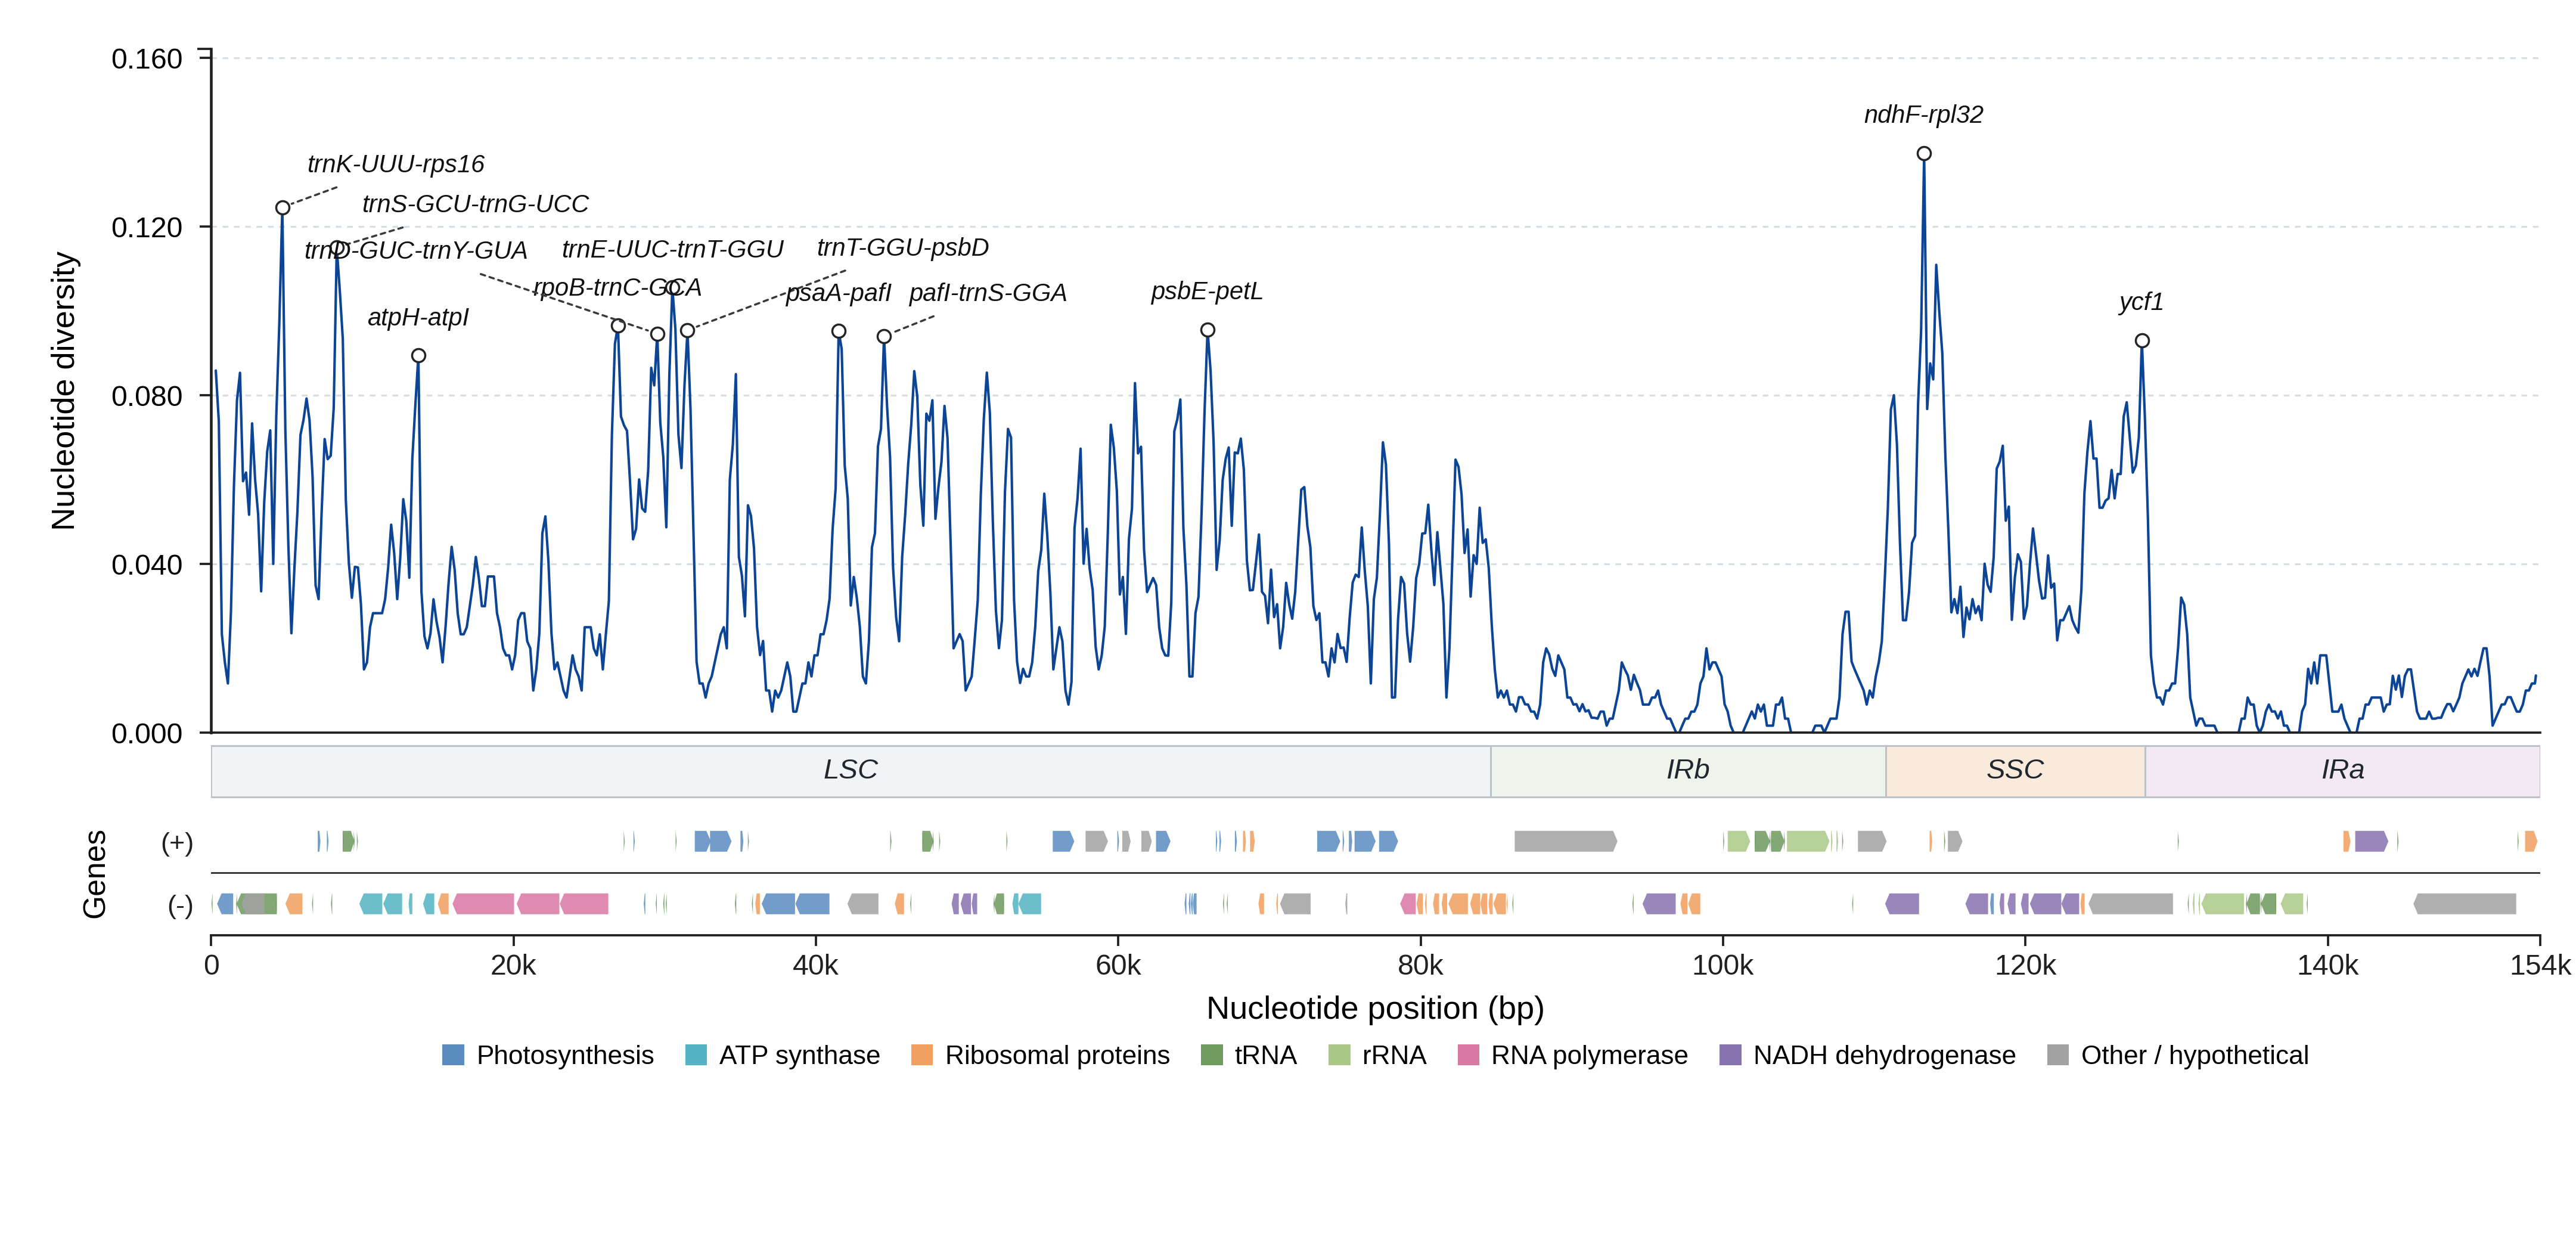Click the Ribosomal proteins legend color swatch
Screen dimensions: 2576x1253
922,1055
